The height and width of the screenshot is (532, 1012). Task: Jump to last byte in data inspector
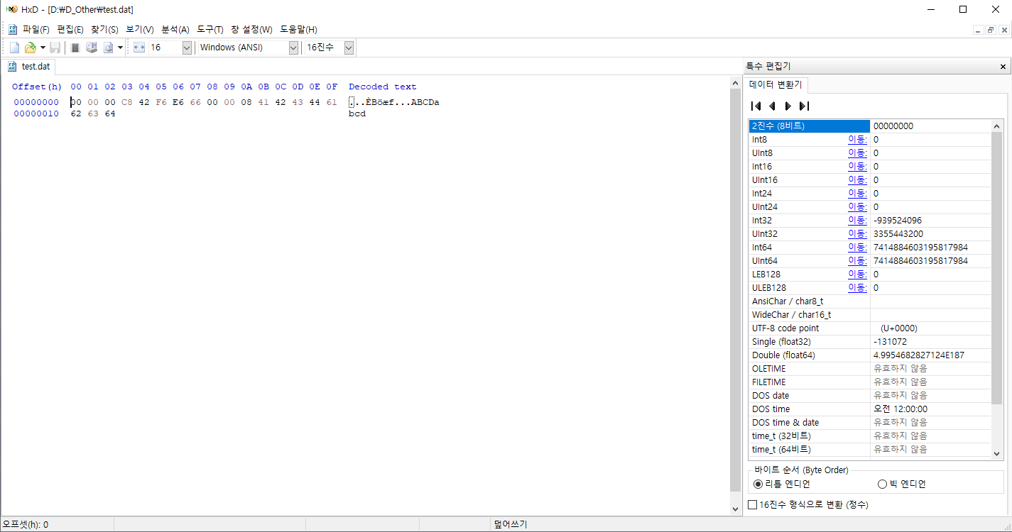[804, 106]
